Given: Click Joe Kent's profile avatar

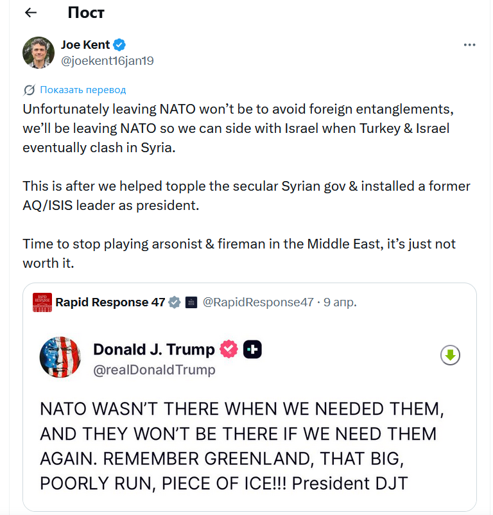Looking at the screenshot, I should coord(38,52).
